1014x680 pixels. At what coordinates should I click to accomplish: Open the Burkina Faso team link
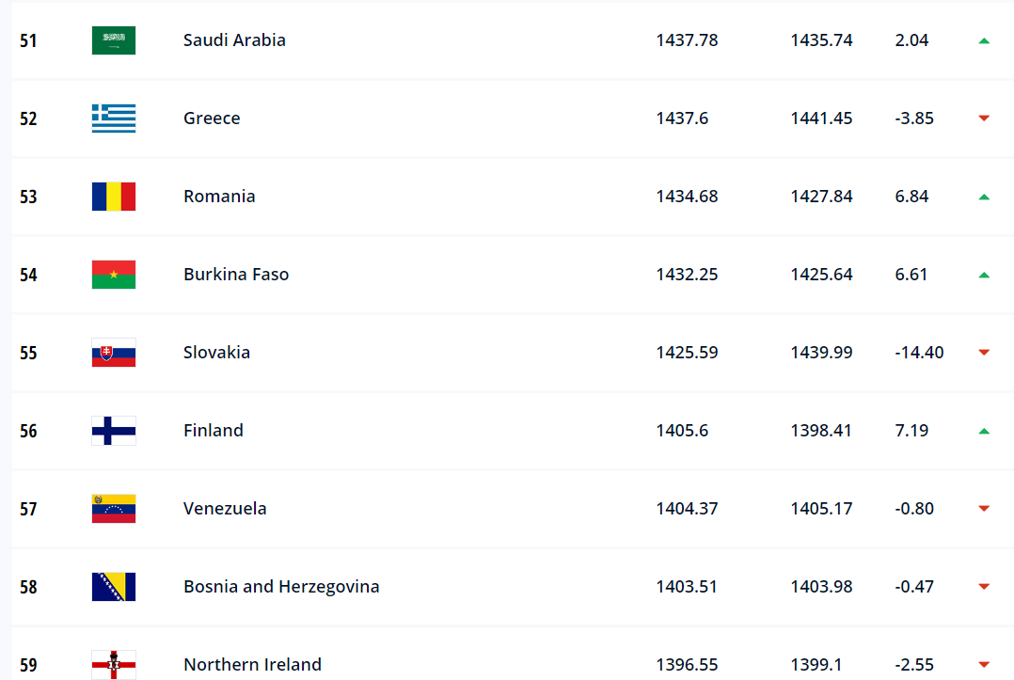pyautogui.click(x=236, y=274)
